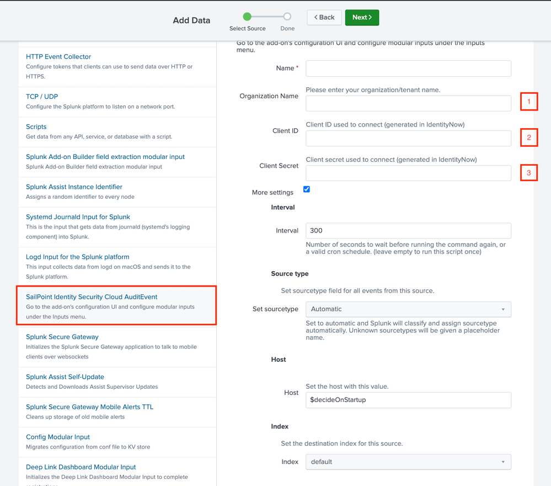Select Systemd Journald Input for Splunk
Viewport: 551px width, 486px height.
coord(78,217)
